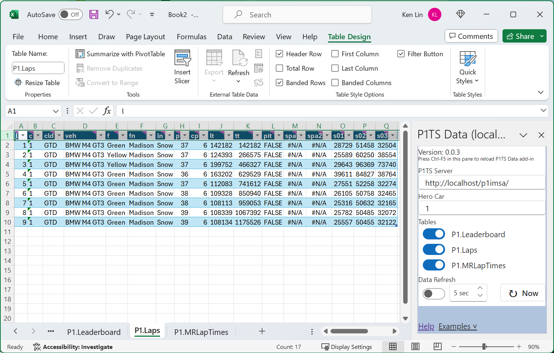Toggle the P1.Laps table switch
Screen dimensions: 554x353
[x=434, y=250]
